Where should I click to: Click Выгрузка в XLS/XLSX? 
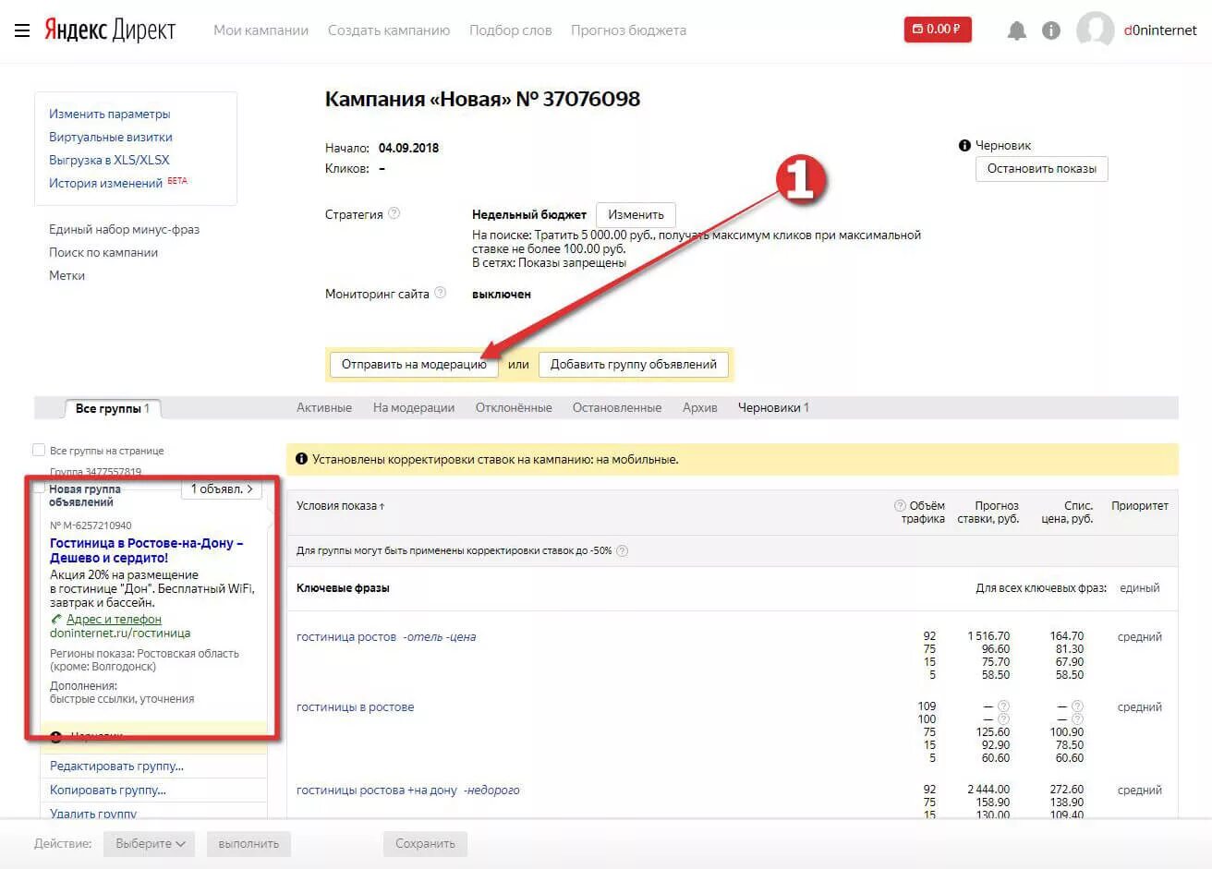point(109,160)
